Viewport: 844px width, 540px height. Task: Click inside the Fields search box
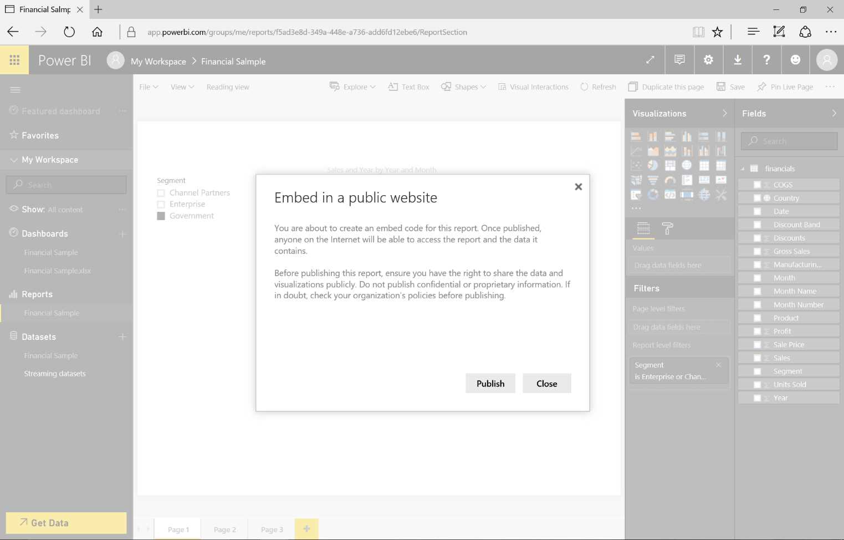[x=789, y=141]
